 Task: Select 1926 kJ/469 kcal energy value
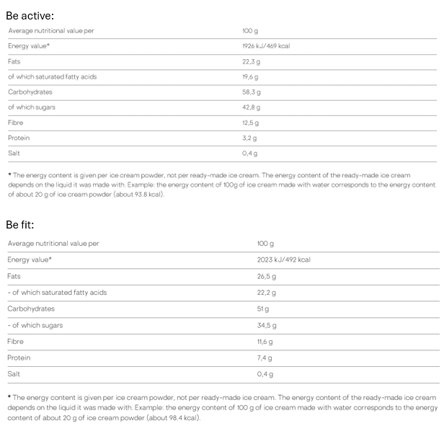(266, 46)
